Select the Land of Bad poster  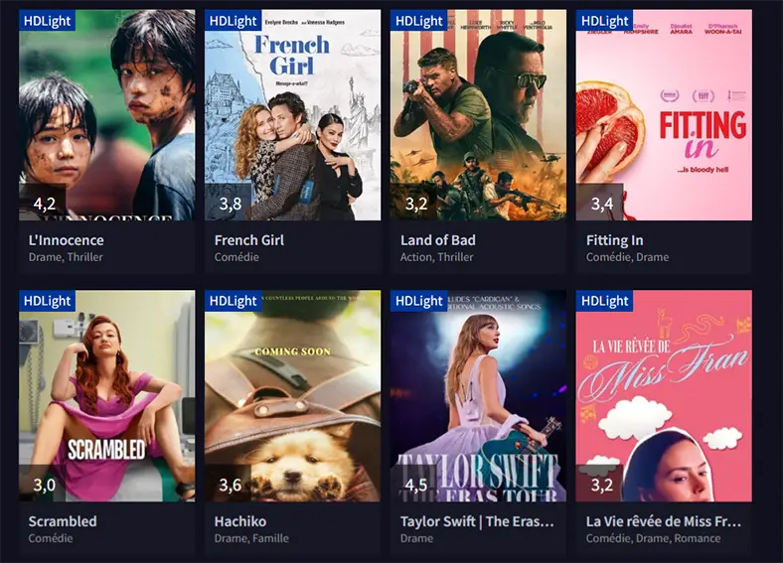[478, 115]
